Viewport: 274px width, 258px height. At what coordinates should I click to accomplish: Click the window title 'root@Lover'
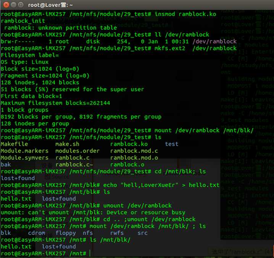coord(50,5)
